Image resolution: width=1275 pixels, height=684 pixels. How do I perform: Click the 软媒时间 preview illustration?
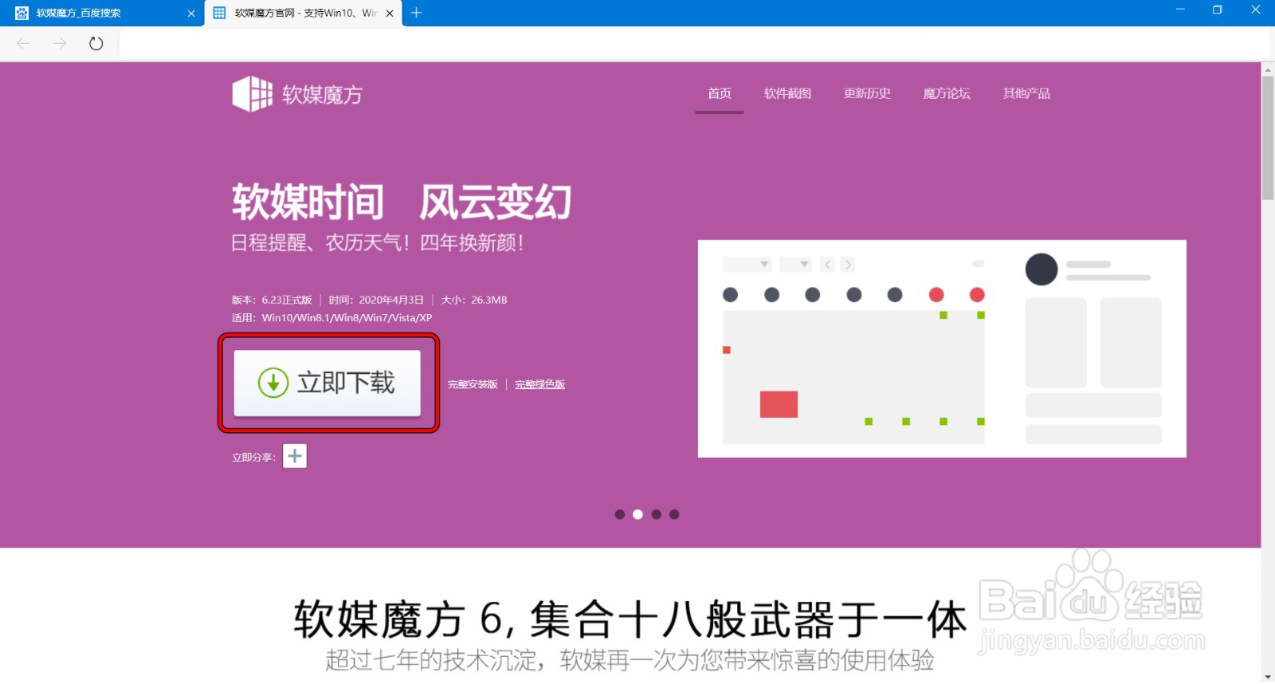click(x=942, y=348)
